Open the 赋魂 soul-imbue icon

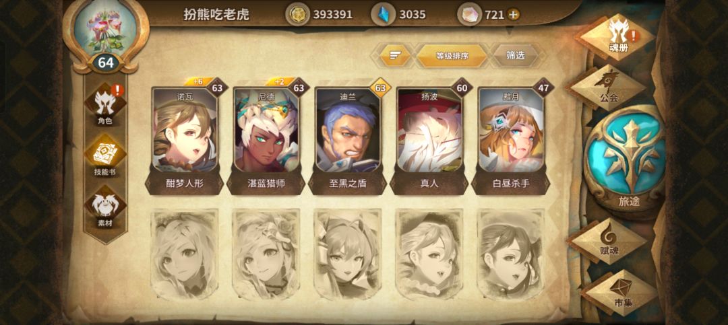[609, 241]
